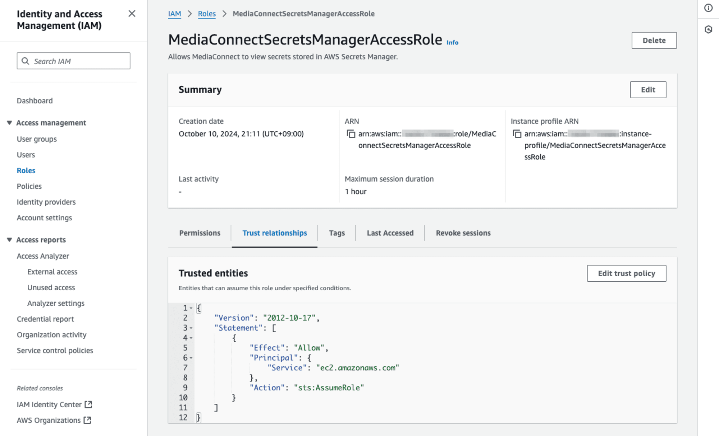Fold JSON line 1 code arrow
Screen dimensions: 719x436
(x=191, y=308)
